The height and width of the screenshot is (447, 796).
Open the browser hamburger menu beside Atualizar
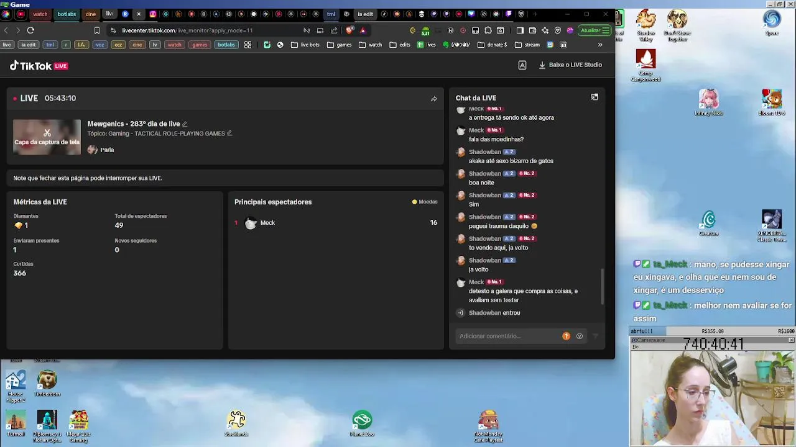[606, 30]
